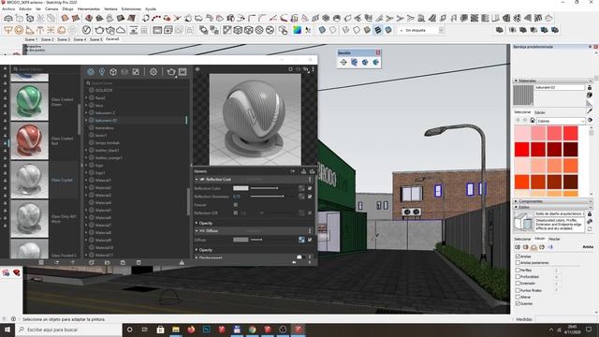599x337 pixels.
Task: Open the V-Ray geometry tab icon
Action: 113,71
